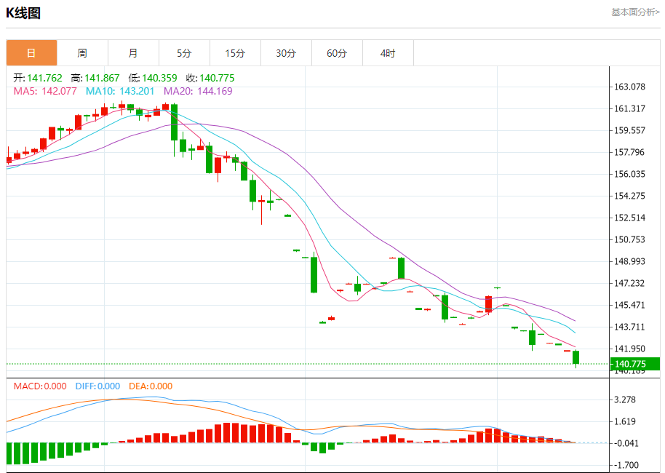Click the MA5: 142.077 label
Image resolution: width=665 pixels, height=473 pixels.
tap(45, 91)
